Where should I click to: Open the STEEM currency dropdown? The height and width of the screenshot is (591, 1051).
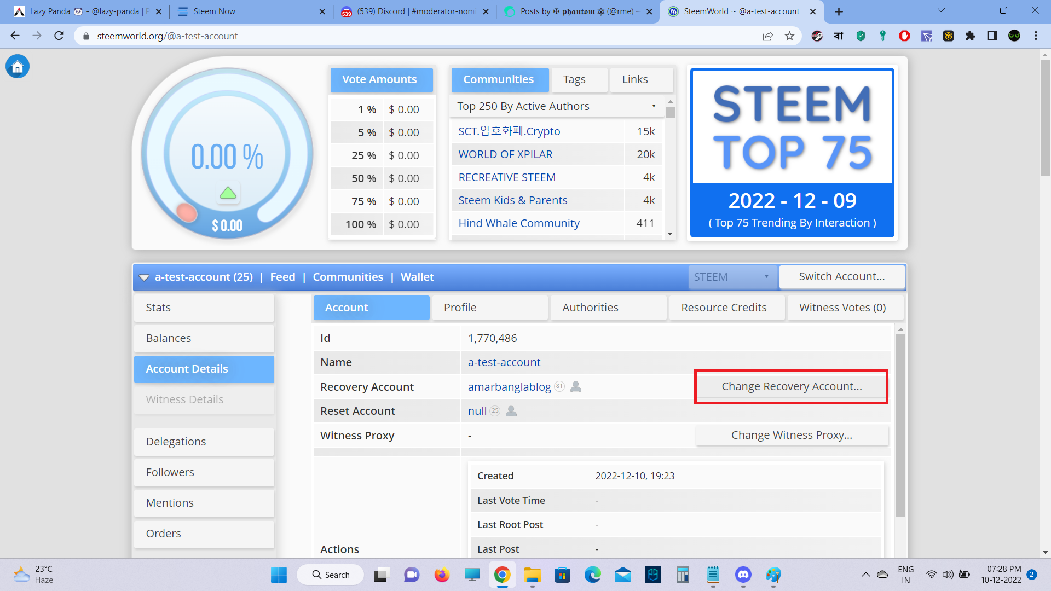[x=731, y=277]
